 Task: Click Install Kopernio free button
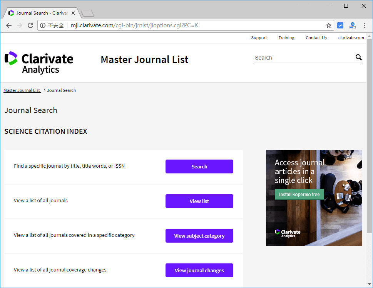pos(299,195)
